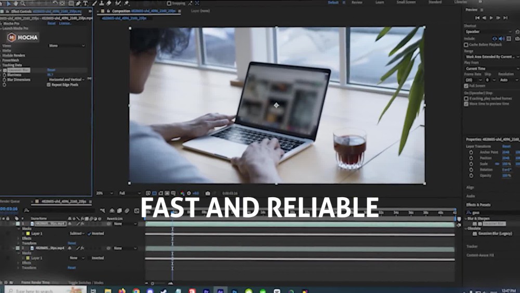
Task: Toggle the Snapping checkbox
Action: click(x=169, y=3)
